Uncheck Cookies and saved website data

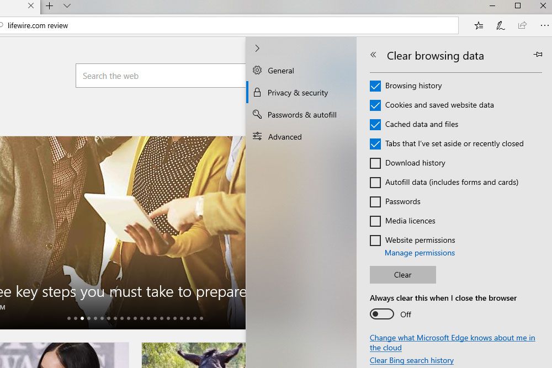[x=375, y=105]
